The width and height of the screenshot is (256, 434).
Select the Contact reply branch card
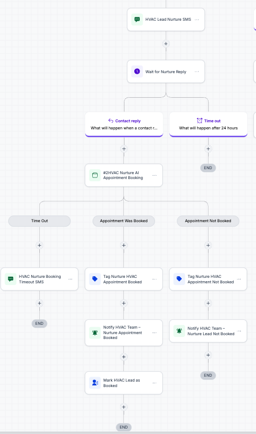point(124,124)
